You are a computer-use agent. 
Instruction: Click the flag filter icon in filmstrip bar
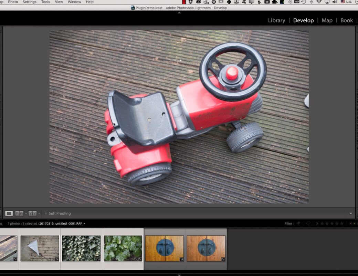pos(298,224)
